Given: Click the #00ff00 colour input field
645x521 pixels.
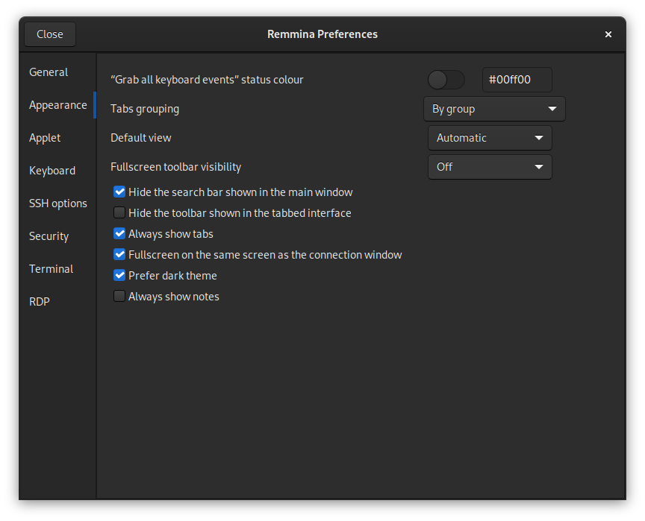Looking at the screenshot, I should pyautogui.click(x=517, y=80).
